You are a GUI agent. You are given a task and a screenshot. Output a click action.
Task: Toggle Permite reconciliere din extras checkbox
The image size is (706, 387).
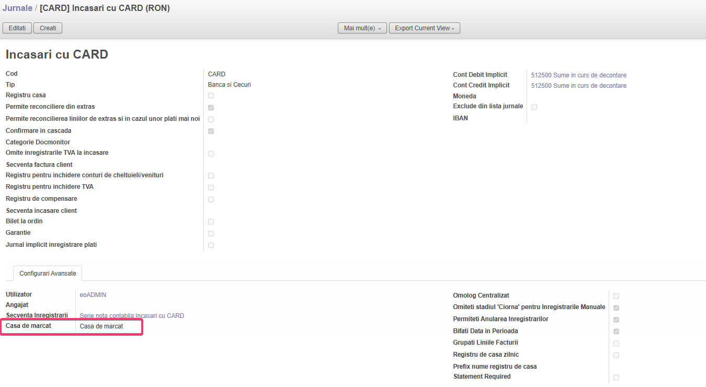click(x=211, y=107)
